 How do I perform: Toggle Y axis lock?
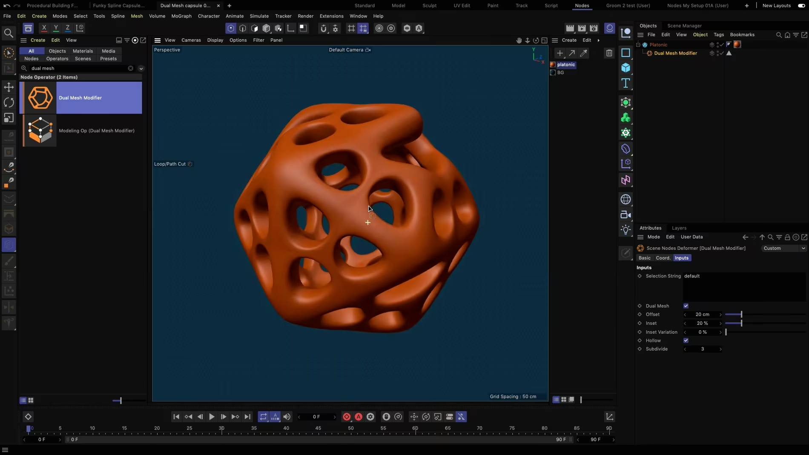(x=56, y=28)
